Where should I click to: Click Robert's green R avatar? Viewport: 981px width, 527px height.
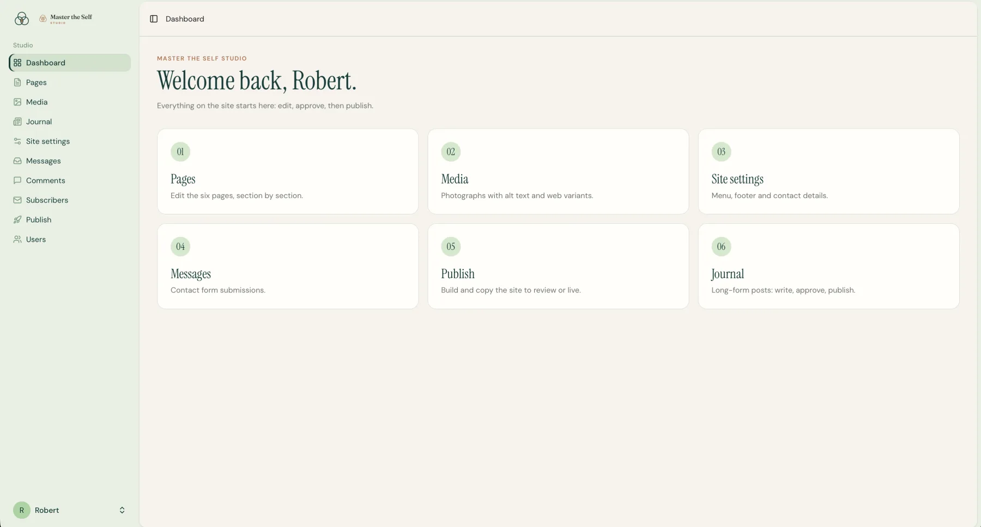22,510
